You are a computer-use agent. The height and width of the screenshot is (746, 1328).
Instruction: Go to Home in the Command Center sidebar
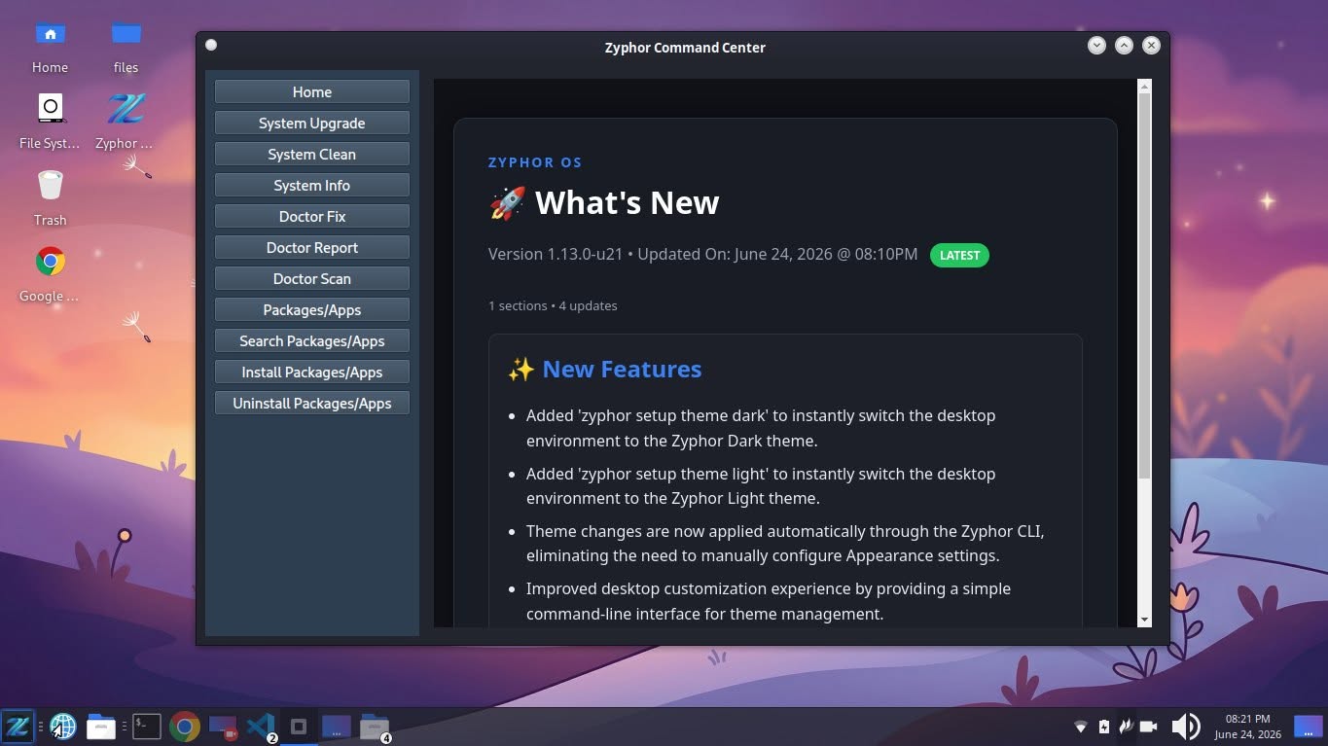click(312, 92)
